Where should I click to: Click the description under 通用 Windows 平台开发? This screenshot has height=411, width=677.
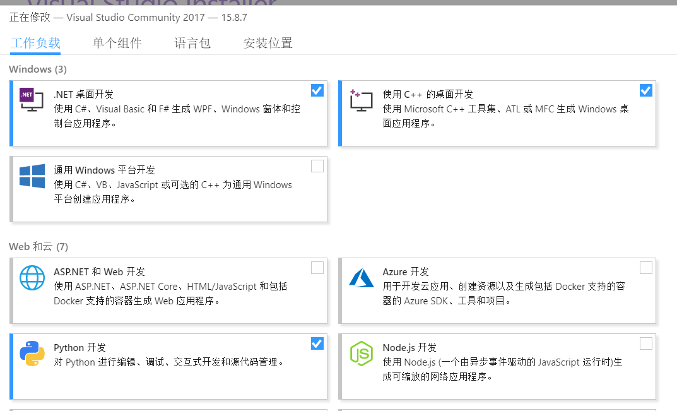[173, 192]
